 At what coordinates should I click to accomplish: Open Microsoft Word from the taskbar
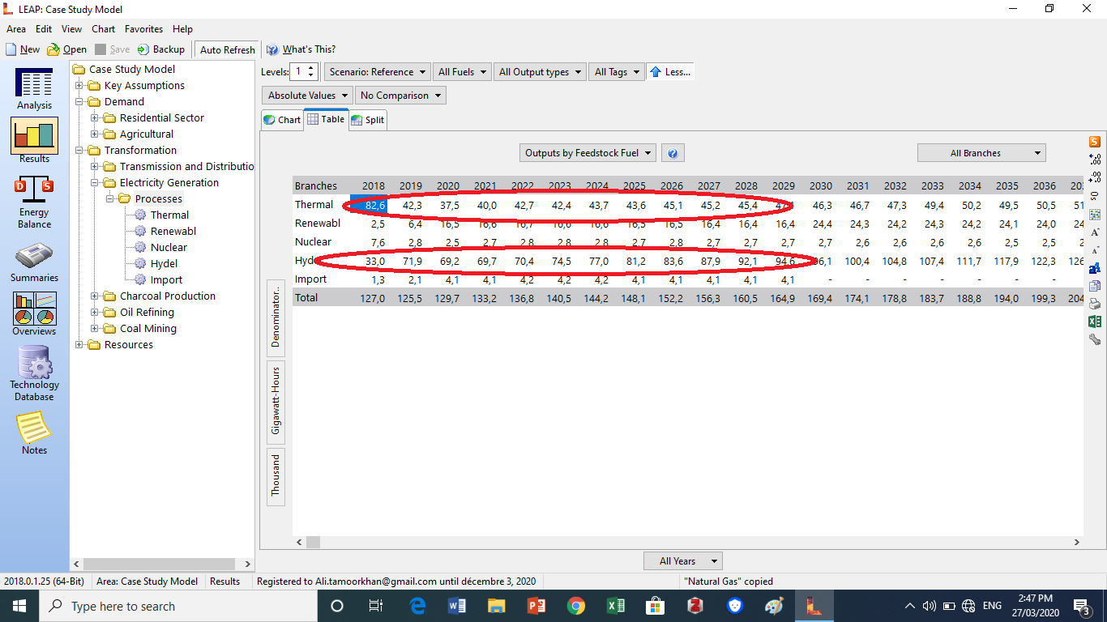pyautogui.click(x=457, y=606)
